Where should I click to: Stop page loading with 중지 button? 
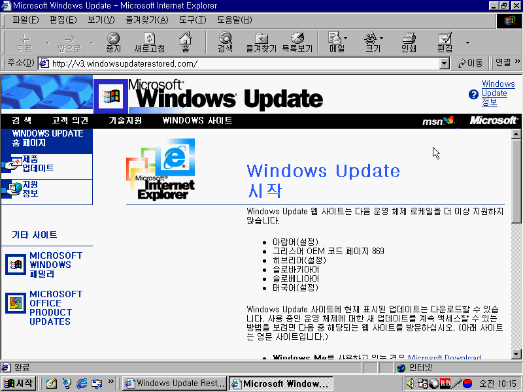[x=113, y=42]
